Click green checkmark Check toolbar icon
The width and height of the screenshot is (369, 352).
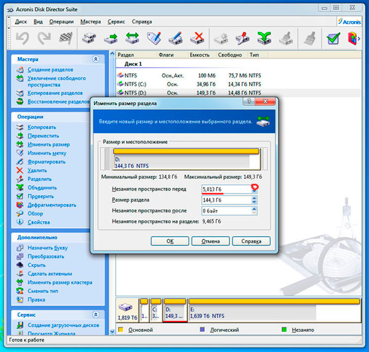(333, 38)
